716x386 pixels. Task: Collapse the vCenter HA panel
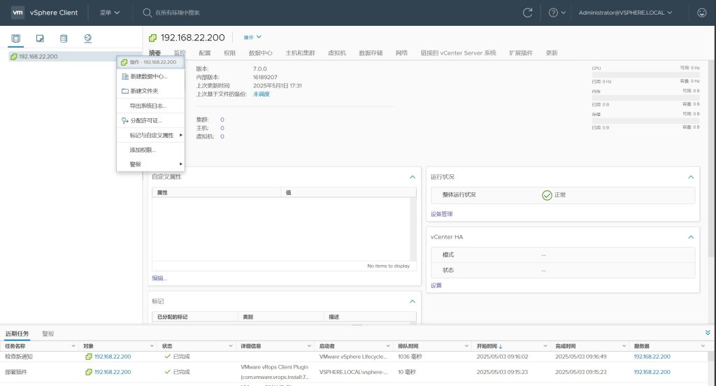(691, 237)
